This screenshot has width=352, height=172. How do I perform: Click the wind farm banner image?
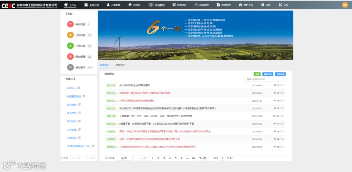[x=196, y=35]
